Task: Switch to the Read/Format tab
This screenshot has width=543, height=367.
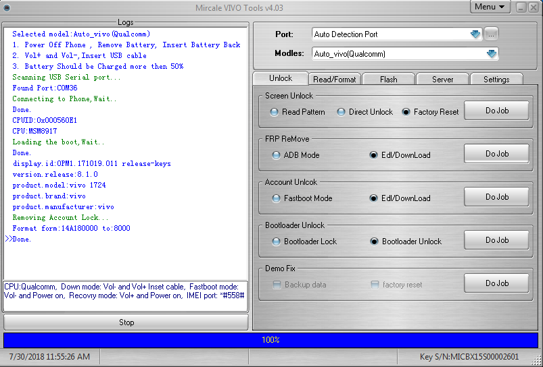Action: pyautogui.click(x=334, y=80)
